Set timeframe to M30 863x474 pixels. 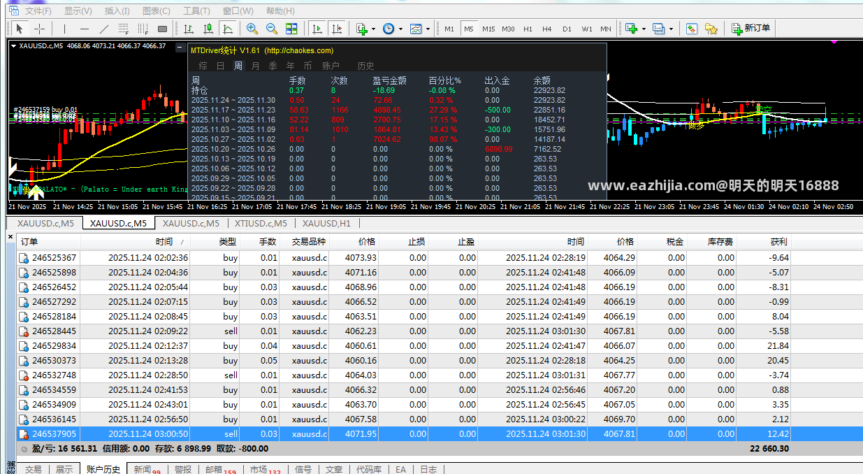[x=508, y=29]
